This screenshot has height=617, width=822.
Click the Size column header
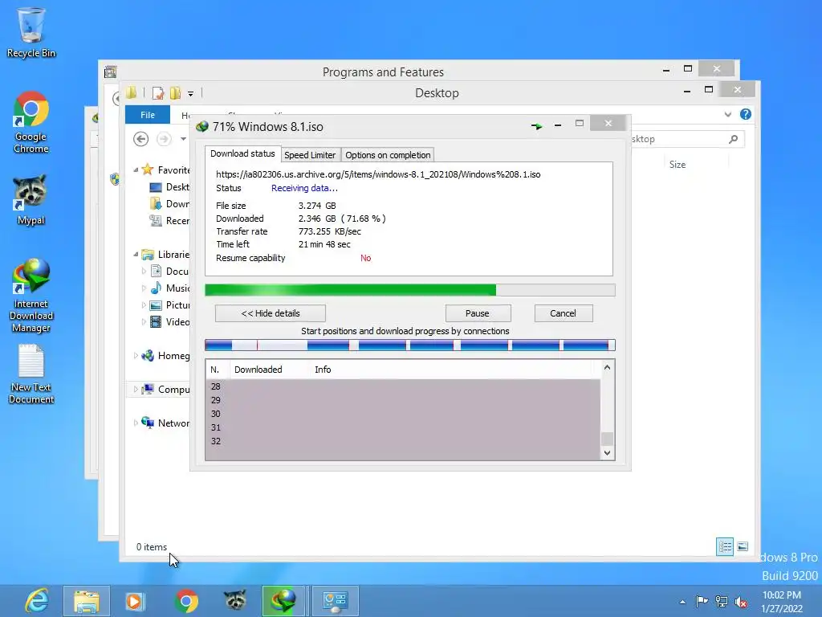tap(678, 165)
